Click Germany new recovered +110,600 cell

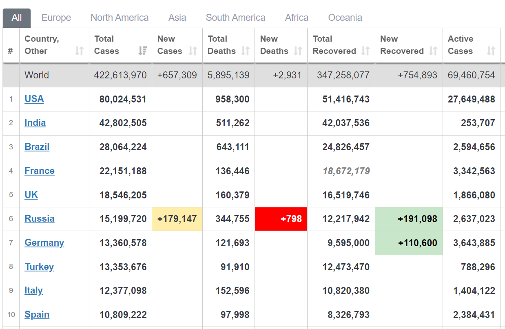click(x=409, y=243)
